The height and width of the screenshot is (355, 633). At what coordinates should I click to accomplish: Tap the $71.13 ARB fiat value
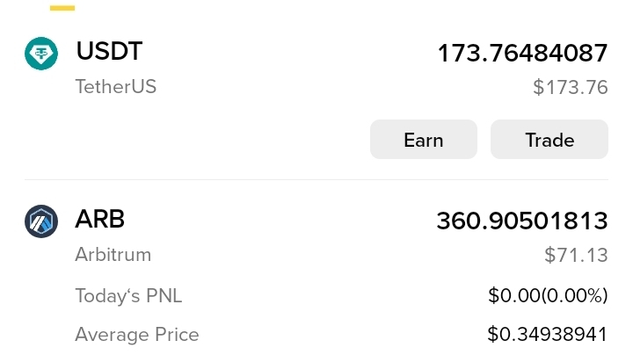click(576, 256)
